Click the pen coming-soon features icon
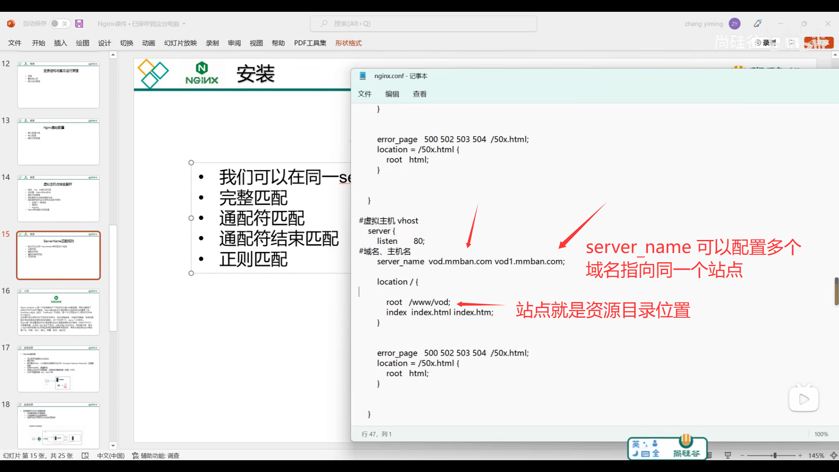 758,24
